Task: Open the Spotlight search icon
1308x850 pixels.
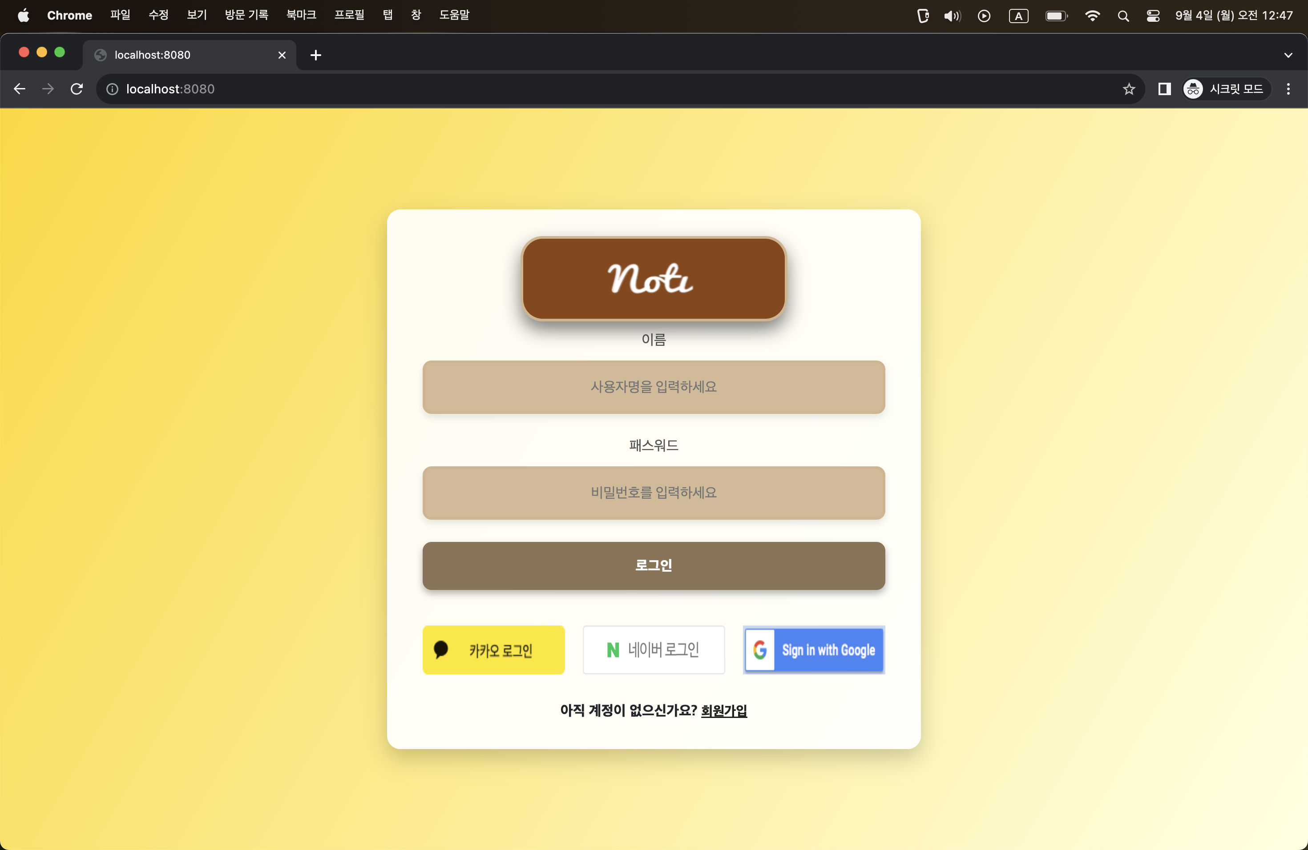Action: coord(1123,16)
